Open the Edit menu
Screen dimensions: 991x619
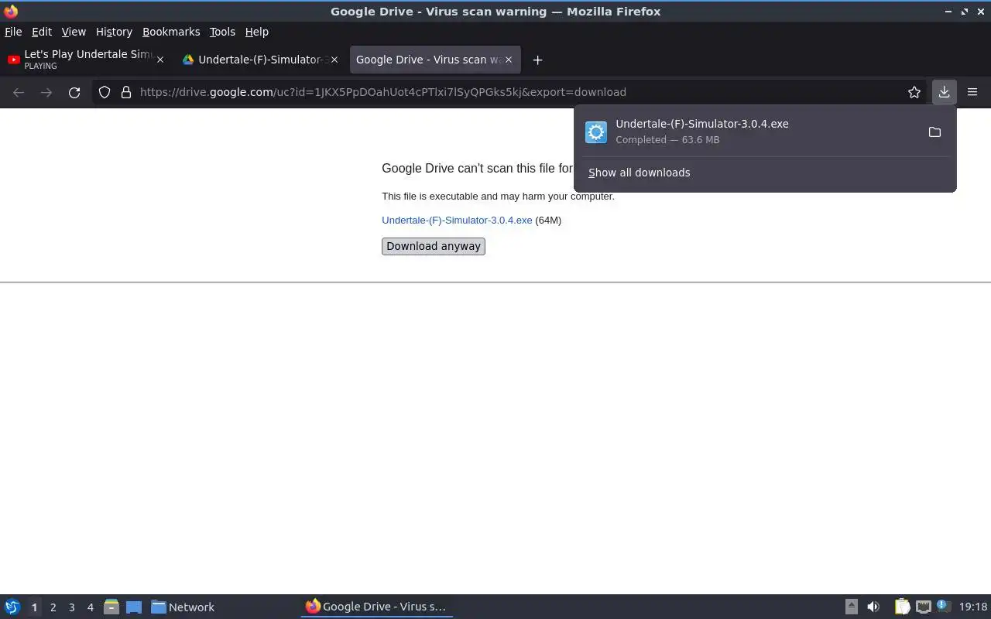pyautogui.click(x=42, y=32)
